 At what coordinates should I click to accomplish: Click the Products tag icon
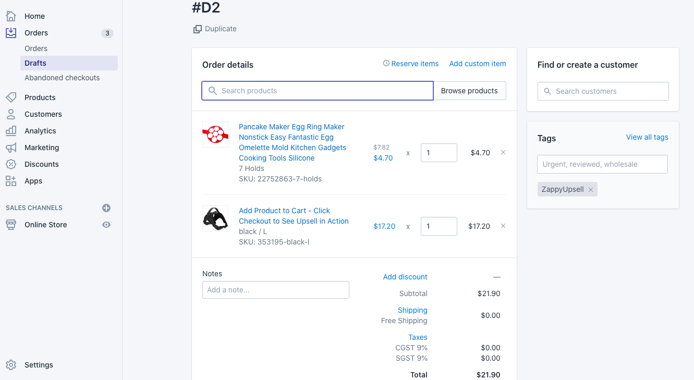click(11, 97)
